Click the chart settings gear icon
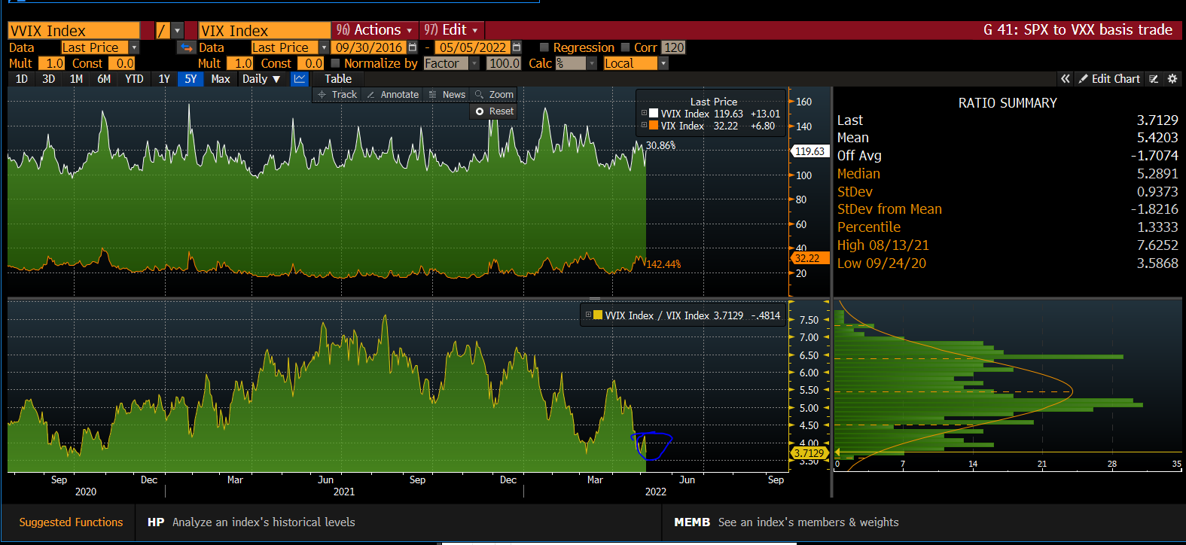This screenshot has width=1186, height=545. pyautogui.click(x=1172, y=79)
